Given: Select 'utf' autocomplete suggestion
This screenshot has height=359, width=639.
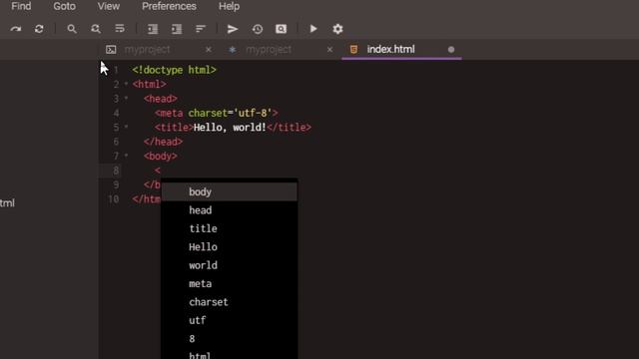Looking at the screenshot, I should point(230,320).
